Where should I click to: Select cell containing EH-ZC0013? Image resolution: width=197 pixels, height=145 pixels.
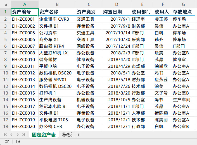25,80
